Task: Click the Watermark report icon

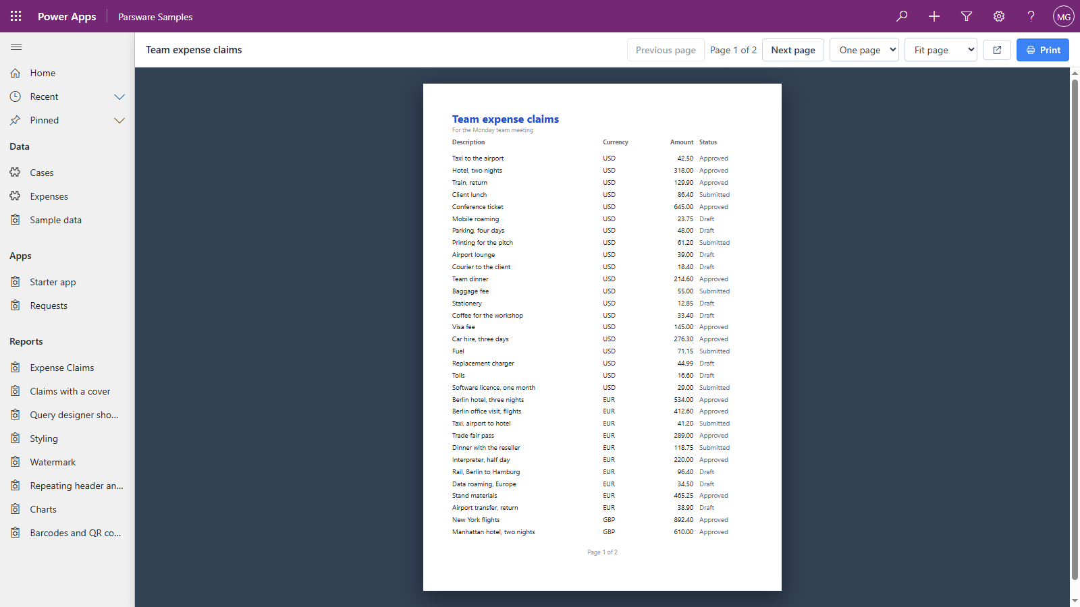Action: coord(16,462)
